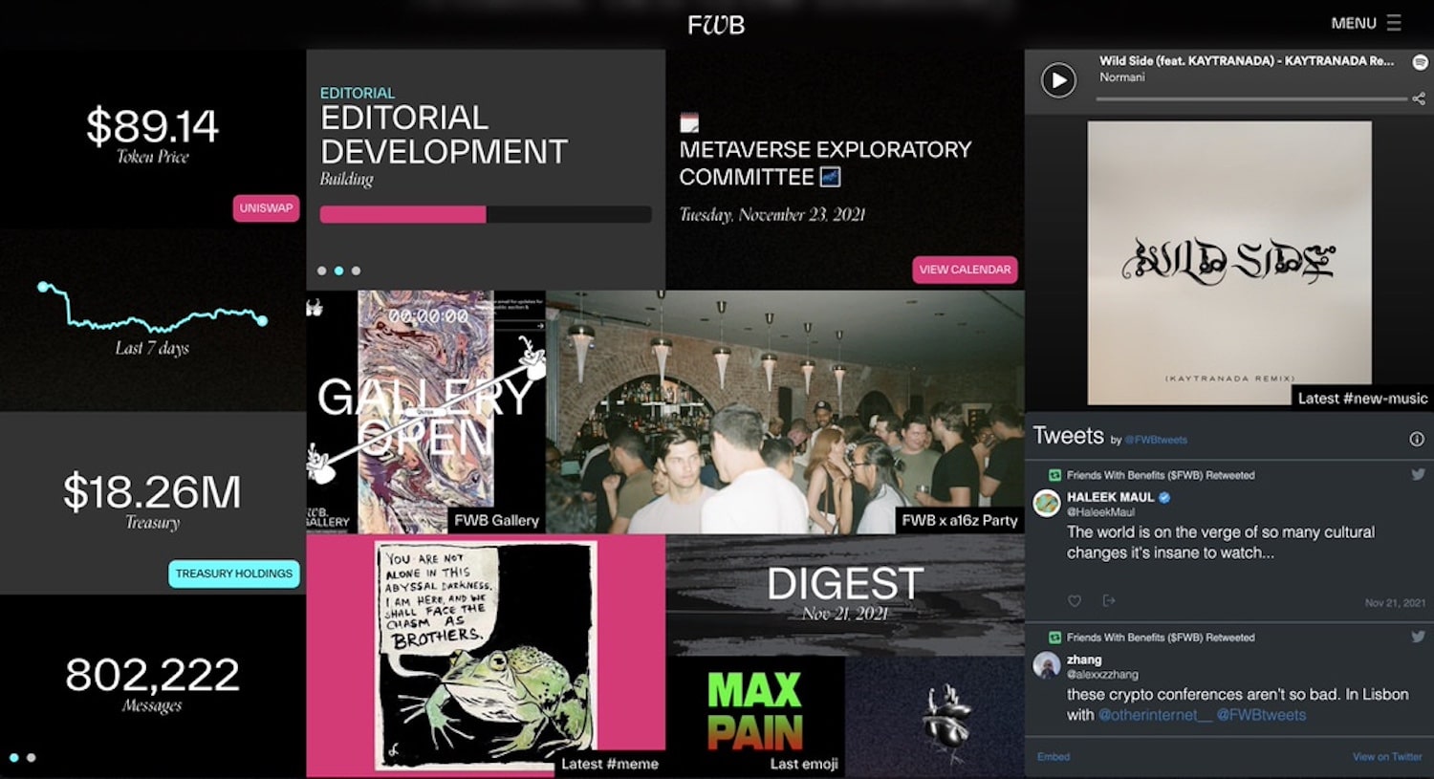Click the Embed link
Screen dimensions: 1434x779
pos(1054,757)
